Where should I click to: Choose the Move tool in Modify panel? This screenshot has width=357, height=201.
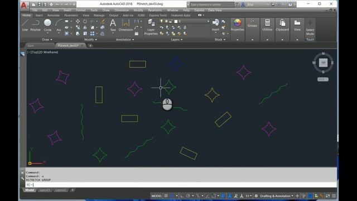(x=78, y=21)
